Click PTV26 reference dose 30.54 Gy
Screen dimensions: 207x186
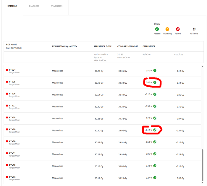click(99, 95)
